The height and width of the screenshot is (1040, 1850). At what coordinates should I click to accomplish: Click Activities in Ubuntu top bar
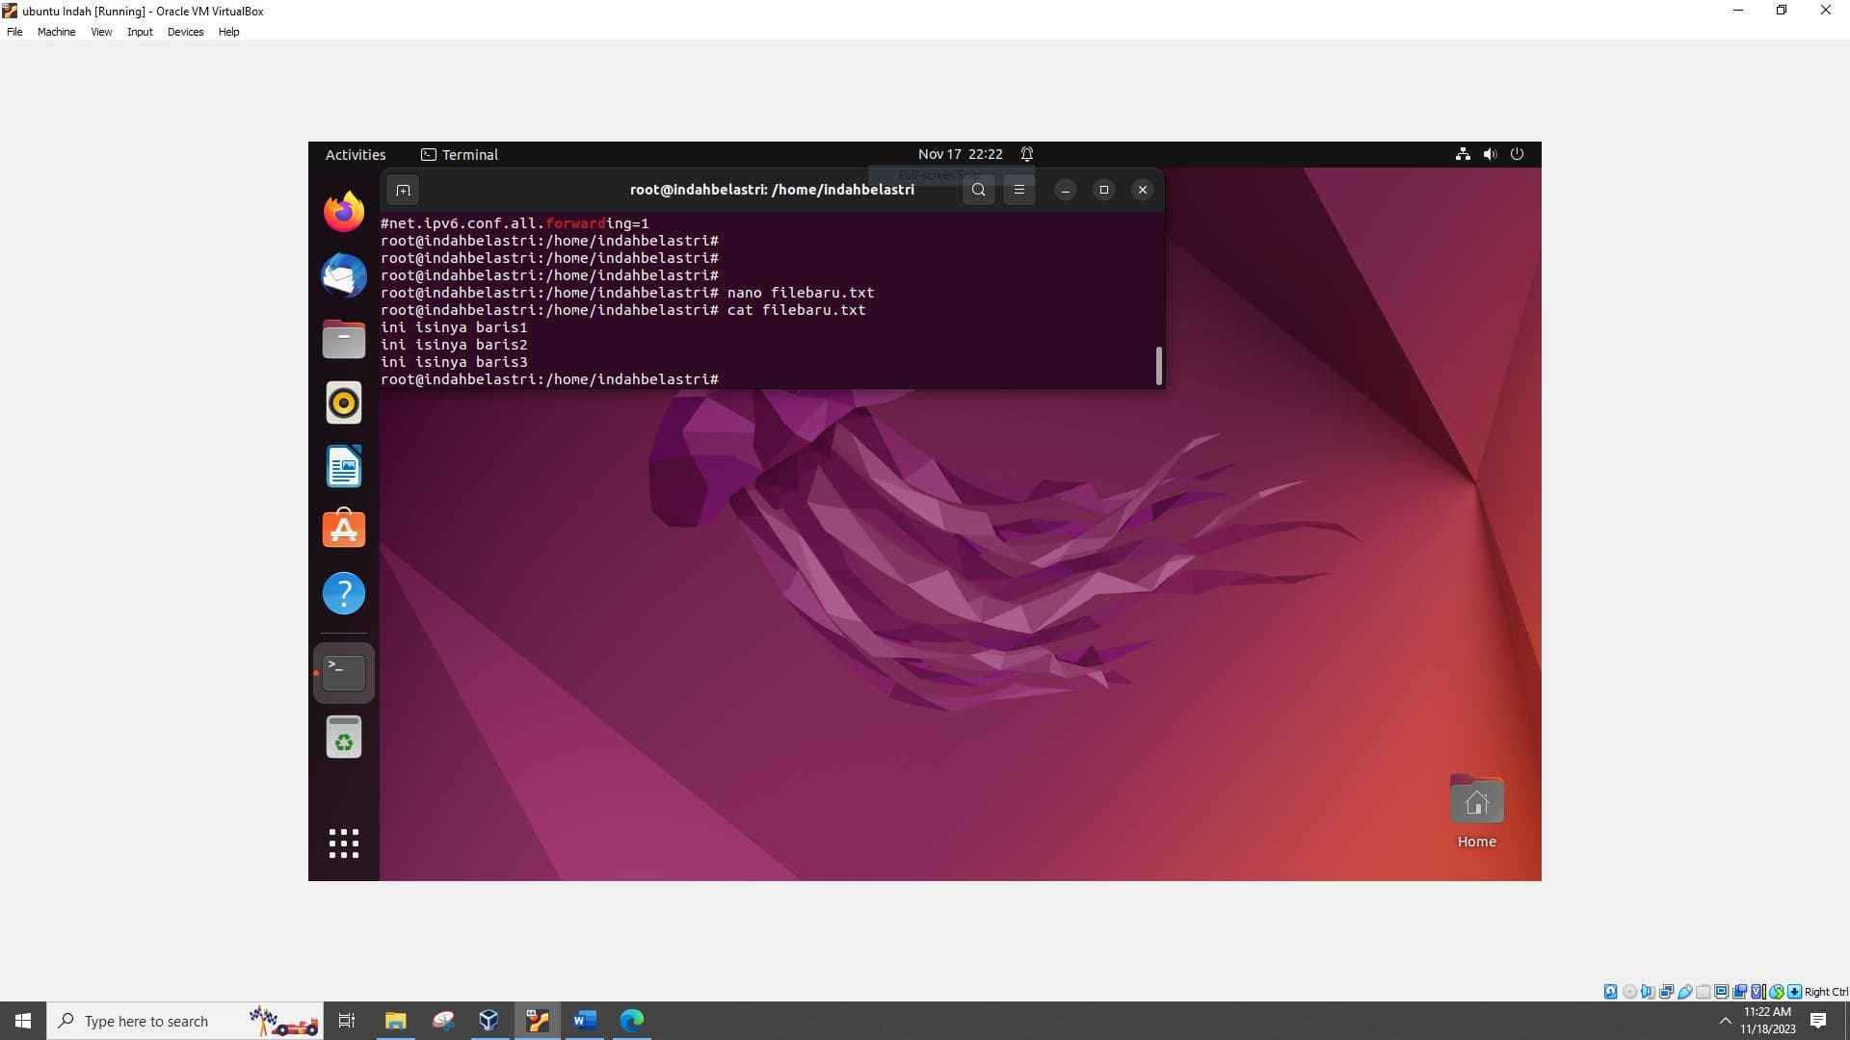(355, 154)
